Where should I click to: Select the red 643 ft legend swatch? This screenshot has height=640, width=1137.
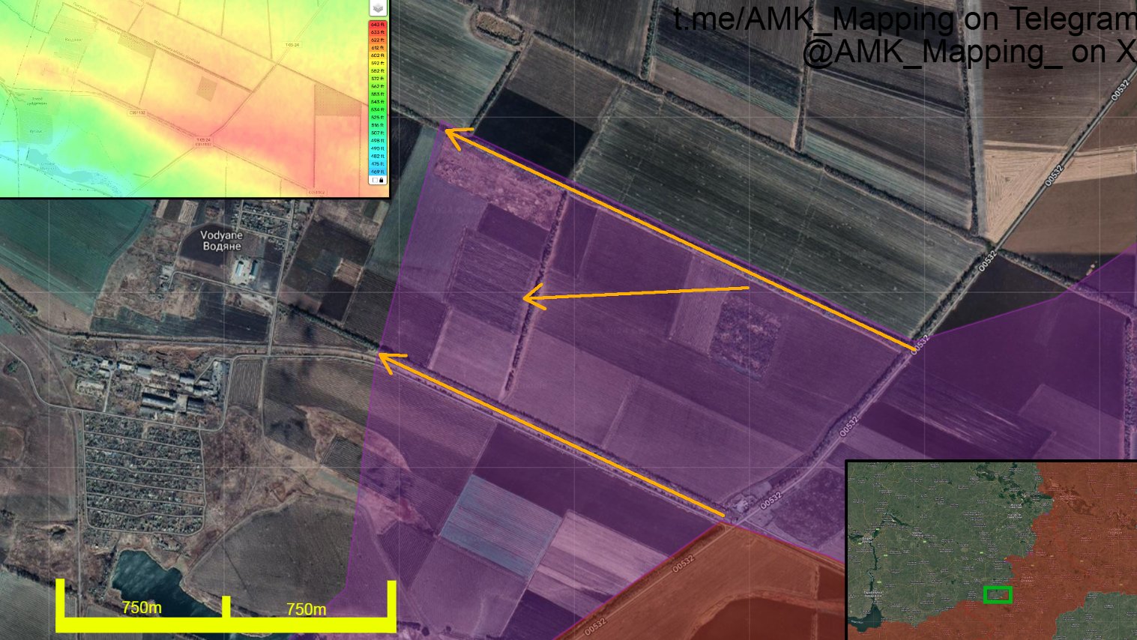click(x=378, y=25)
